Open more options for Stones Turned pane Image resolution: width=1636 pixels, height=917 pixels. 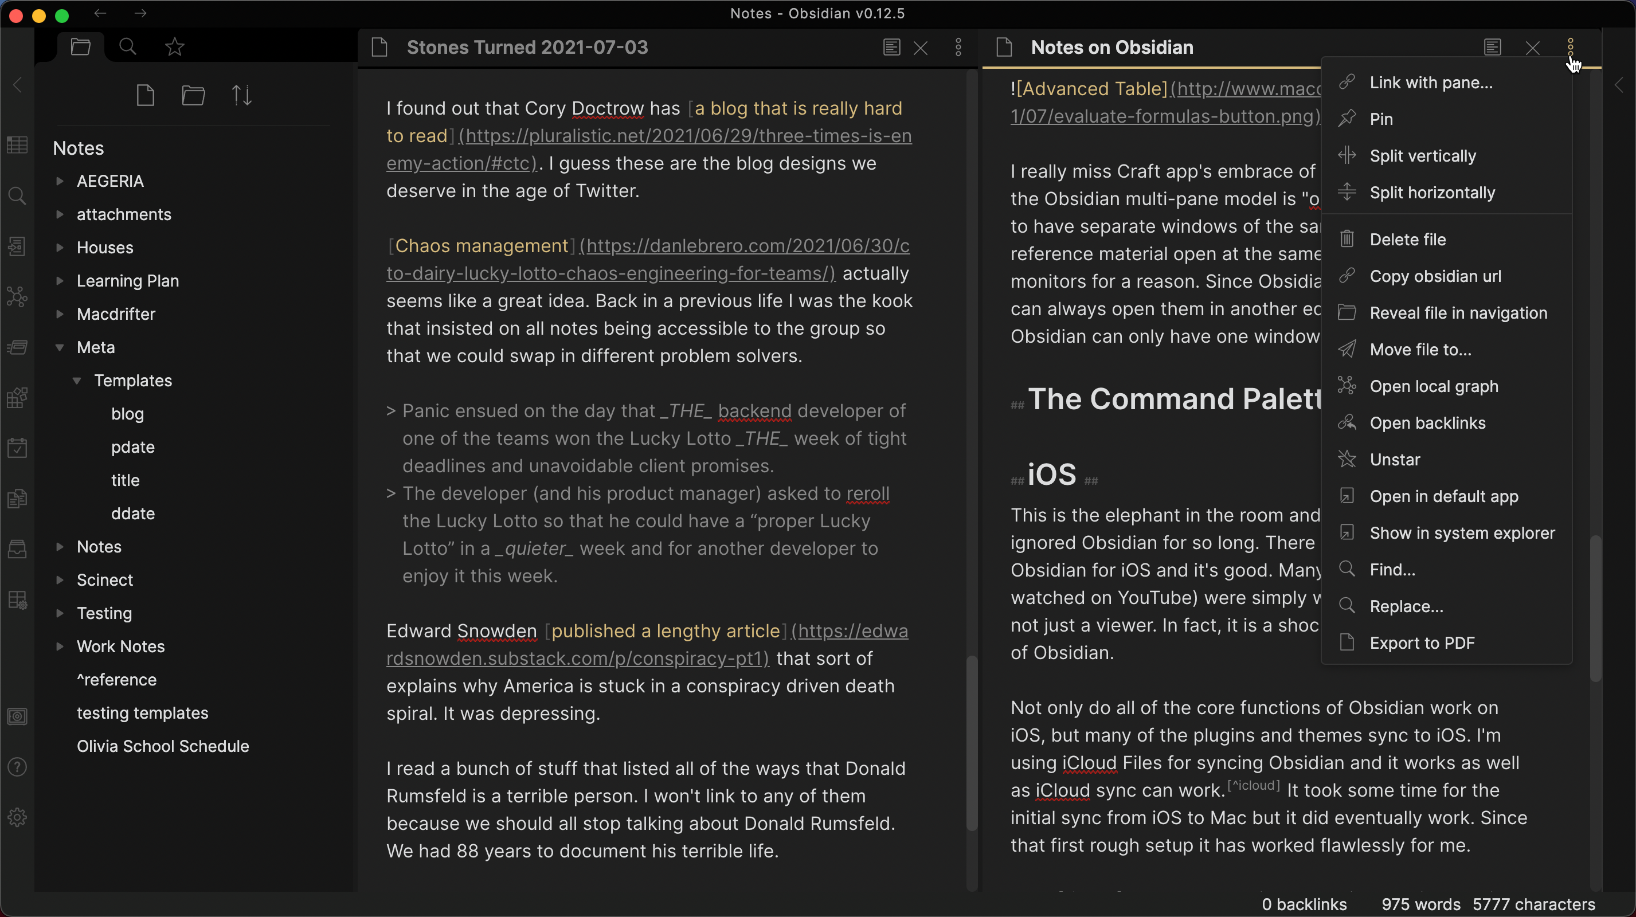coord(958,47)
